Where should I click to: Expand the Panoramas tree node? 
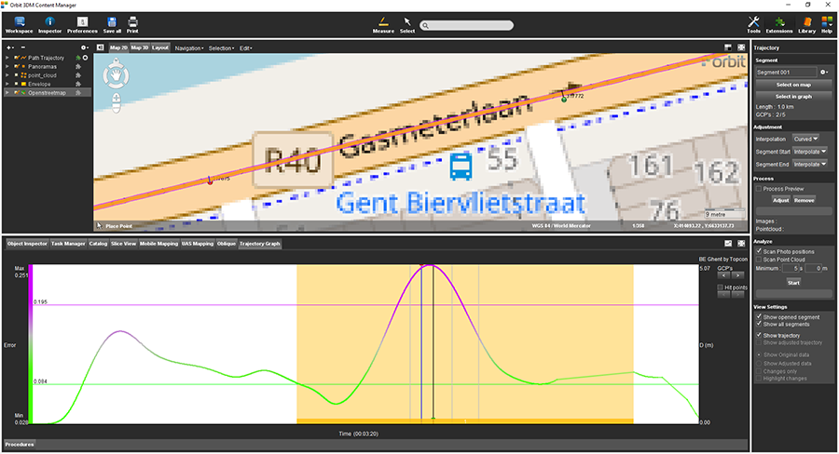click(7, 67)
